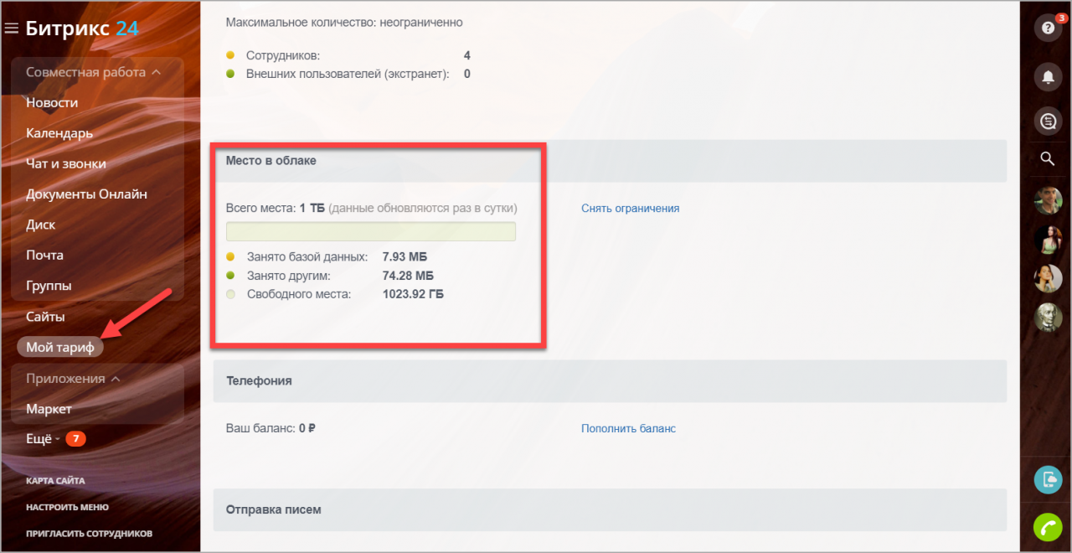This screenshot has height=553, width=1072.
Task: Click the search magnifier icon
Action: tap(1047, 159)
